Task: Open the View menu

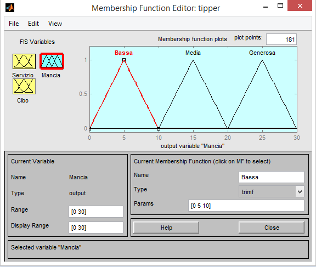Action: (55, 24)
